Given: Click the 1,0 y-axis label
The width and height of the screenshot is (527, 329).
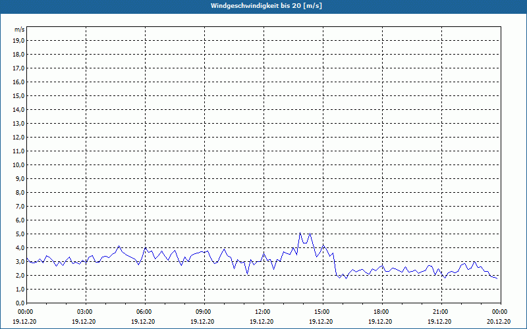Looking at the screenshot, I should (20, 289).
